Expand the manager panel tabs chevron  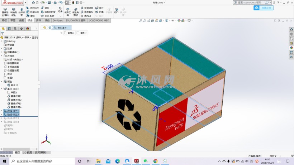[37, 29]
